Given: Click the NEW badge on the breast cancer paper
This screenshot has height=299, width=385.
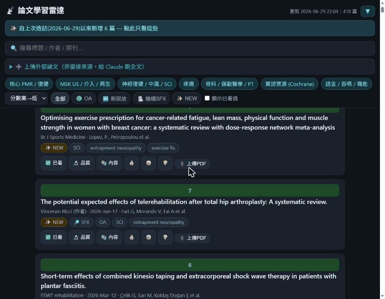Looking at the screenshot, I should click(x=54, y=148).
